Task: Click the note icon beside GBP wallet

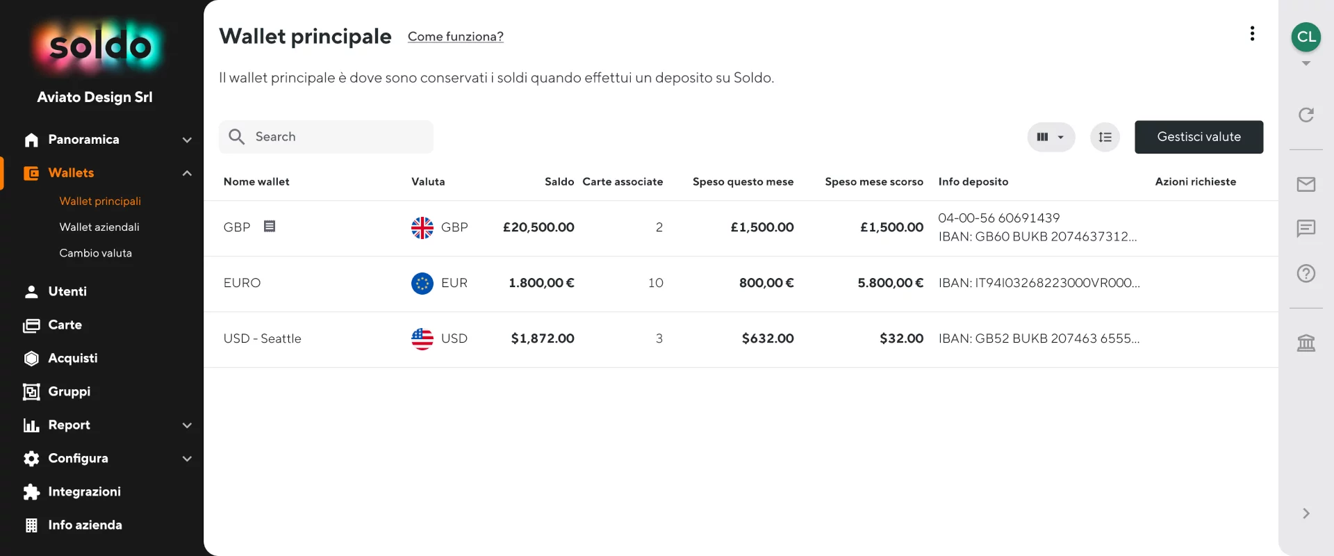Action: click(x=270, y=226)
